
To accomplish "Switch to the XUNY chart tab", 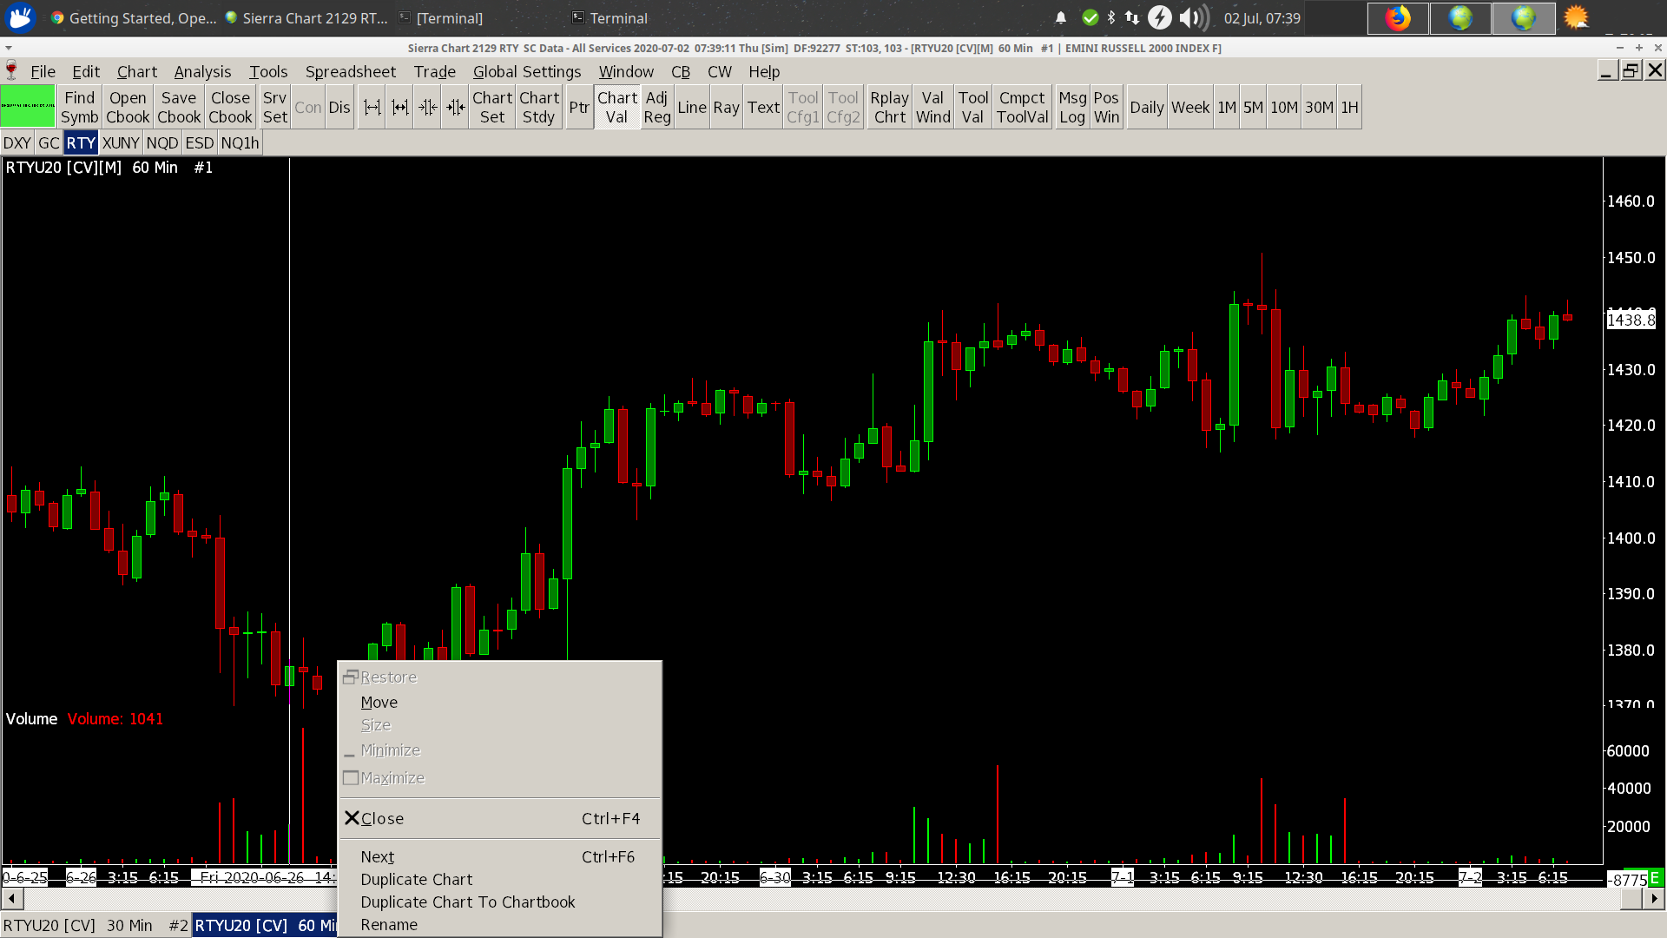I will pos(120,142).
